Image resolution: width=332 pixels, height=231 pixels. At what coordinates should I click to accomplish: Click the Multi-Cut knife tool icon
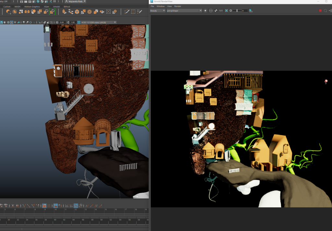click(127, 12)
